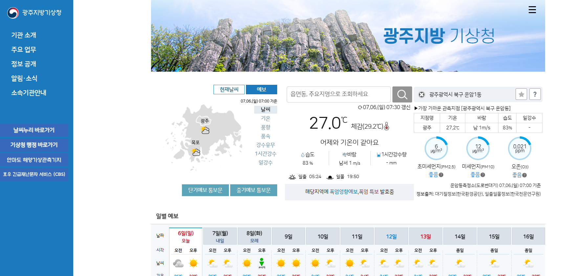Image resolution: width=576 pixels, height=276 pixels.
Task: Click the star favorite icon
Action: tap(521, 94)
